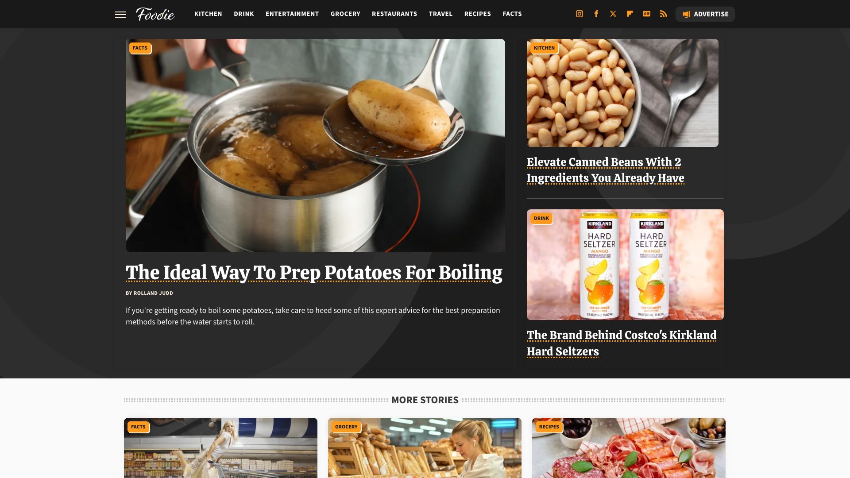Click the hard seltzer cans thumbnail
The width and height of the screenshot is (850, 478).
coord(625,265)
